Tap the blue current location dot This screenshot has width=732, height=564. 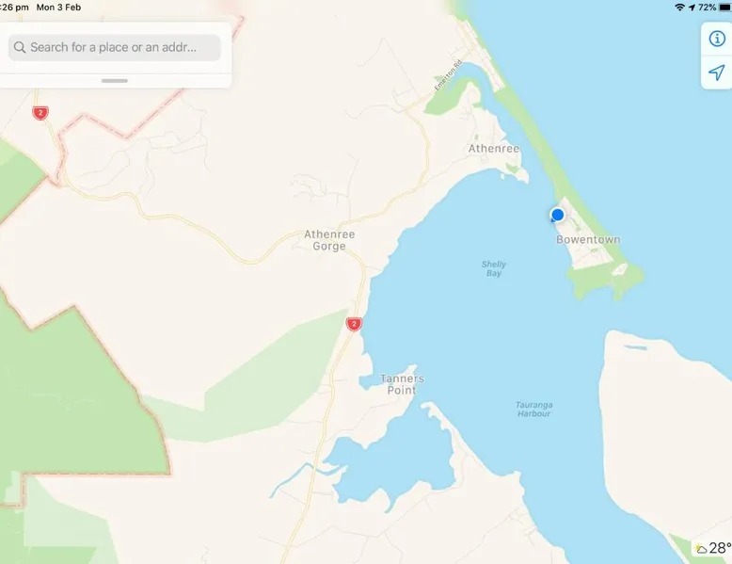(x=557, y=215)
